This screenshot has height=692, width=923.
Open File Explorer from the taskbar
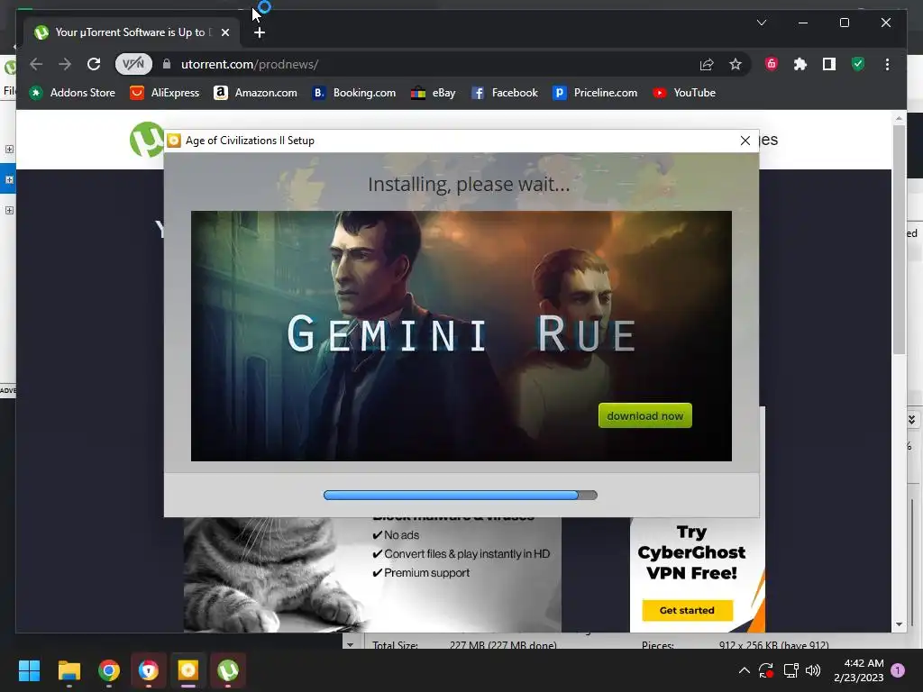pos(69,670)
